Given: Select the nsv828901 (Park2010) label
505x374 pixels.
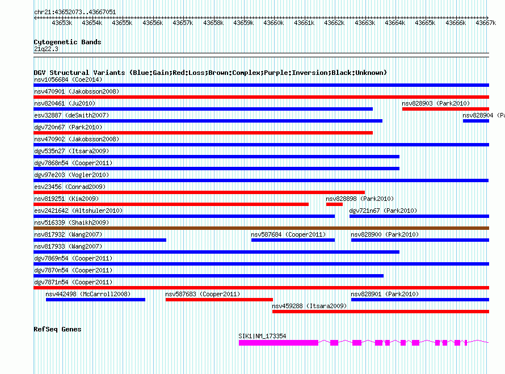Looking at the screenshot, I should click(385, 294).
